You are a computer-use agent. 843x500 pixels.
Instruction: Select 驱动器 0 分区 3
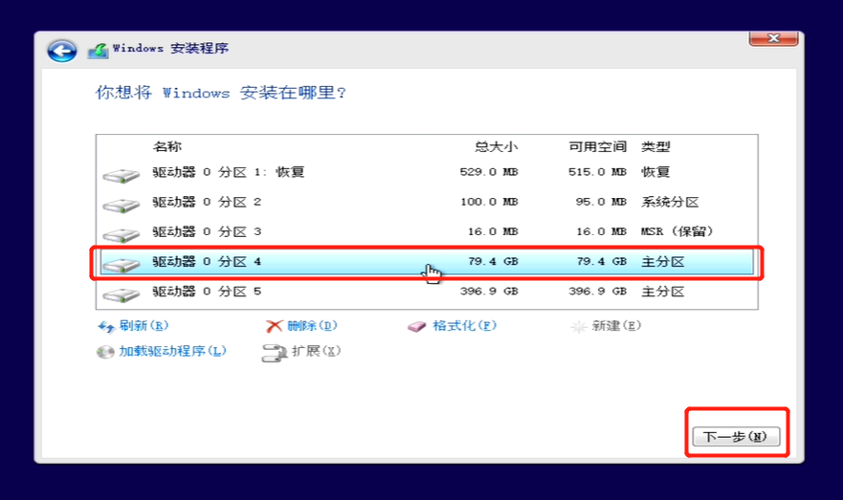pyautogui.click(x=427, y=231)
